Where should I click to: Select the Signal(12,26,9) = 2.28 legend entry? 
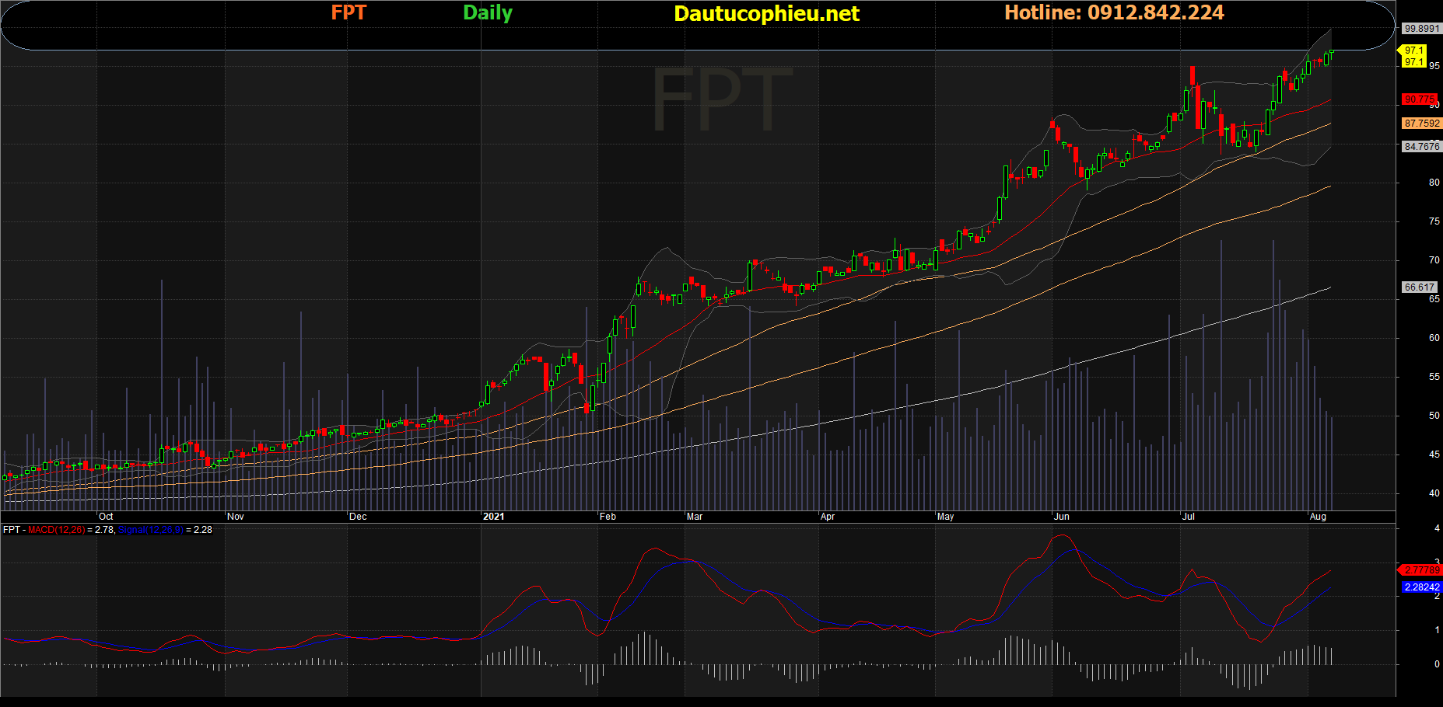[165, 530]
